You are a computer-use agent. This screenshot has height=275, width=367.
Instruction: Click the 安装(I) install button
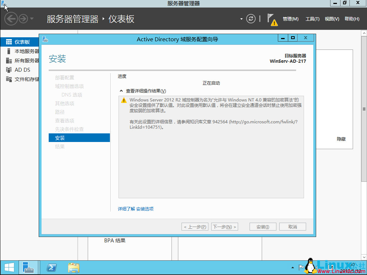tap(262, 226)
